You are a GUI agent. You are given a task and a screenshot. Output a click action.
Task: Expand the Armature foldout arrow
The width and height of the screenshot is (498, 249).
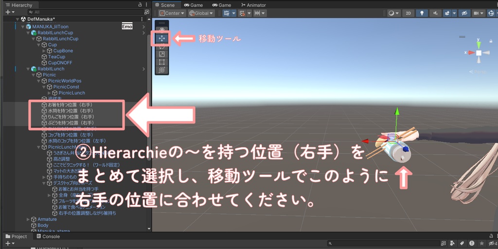tap(28, 219)
